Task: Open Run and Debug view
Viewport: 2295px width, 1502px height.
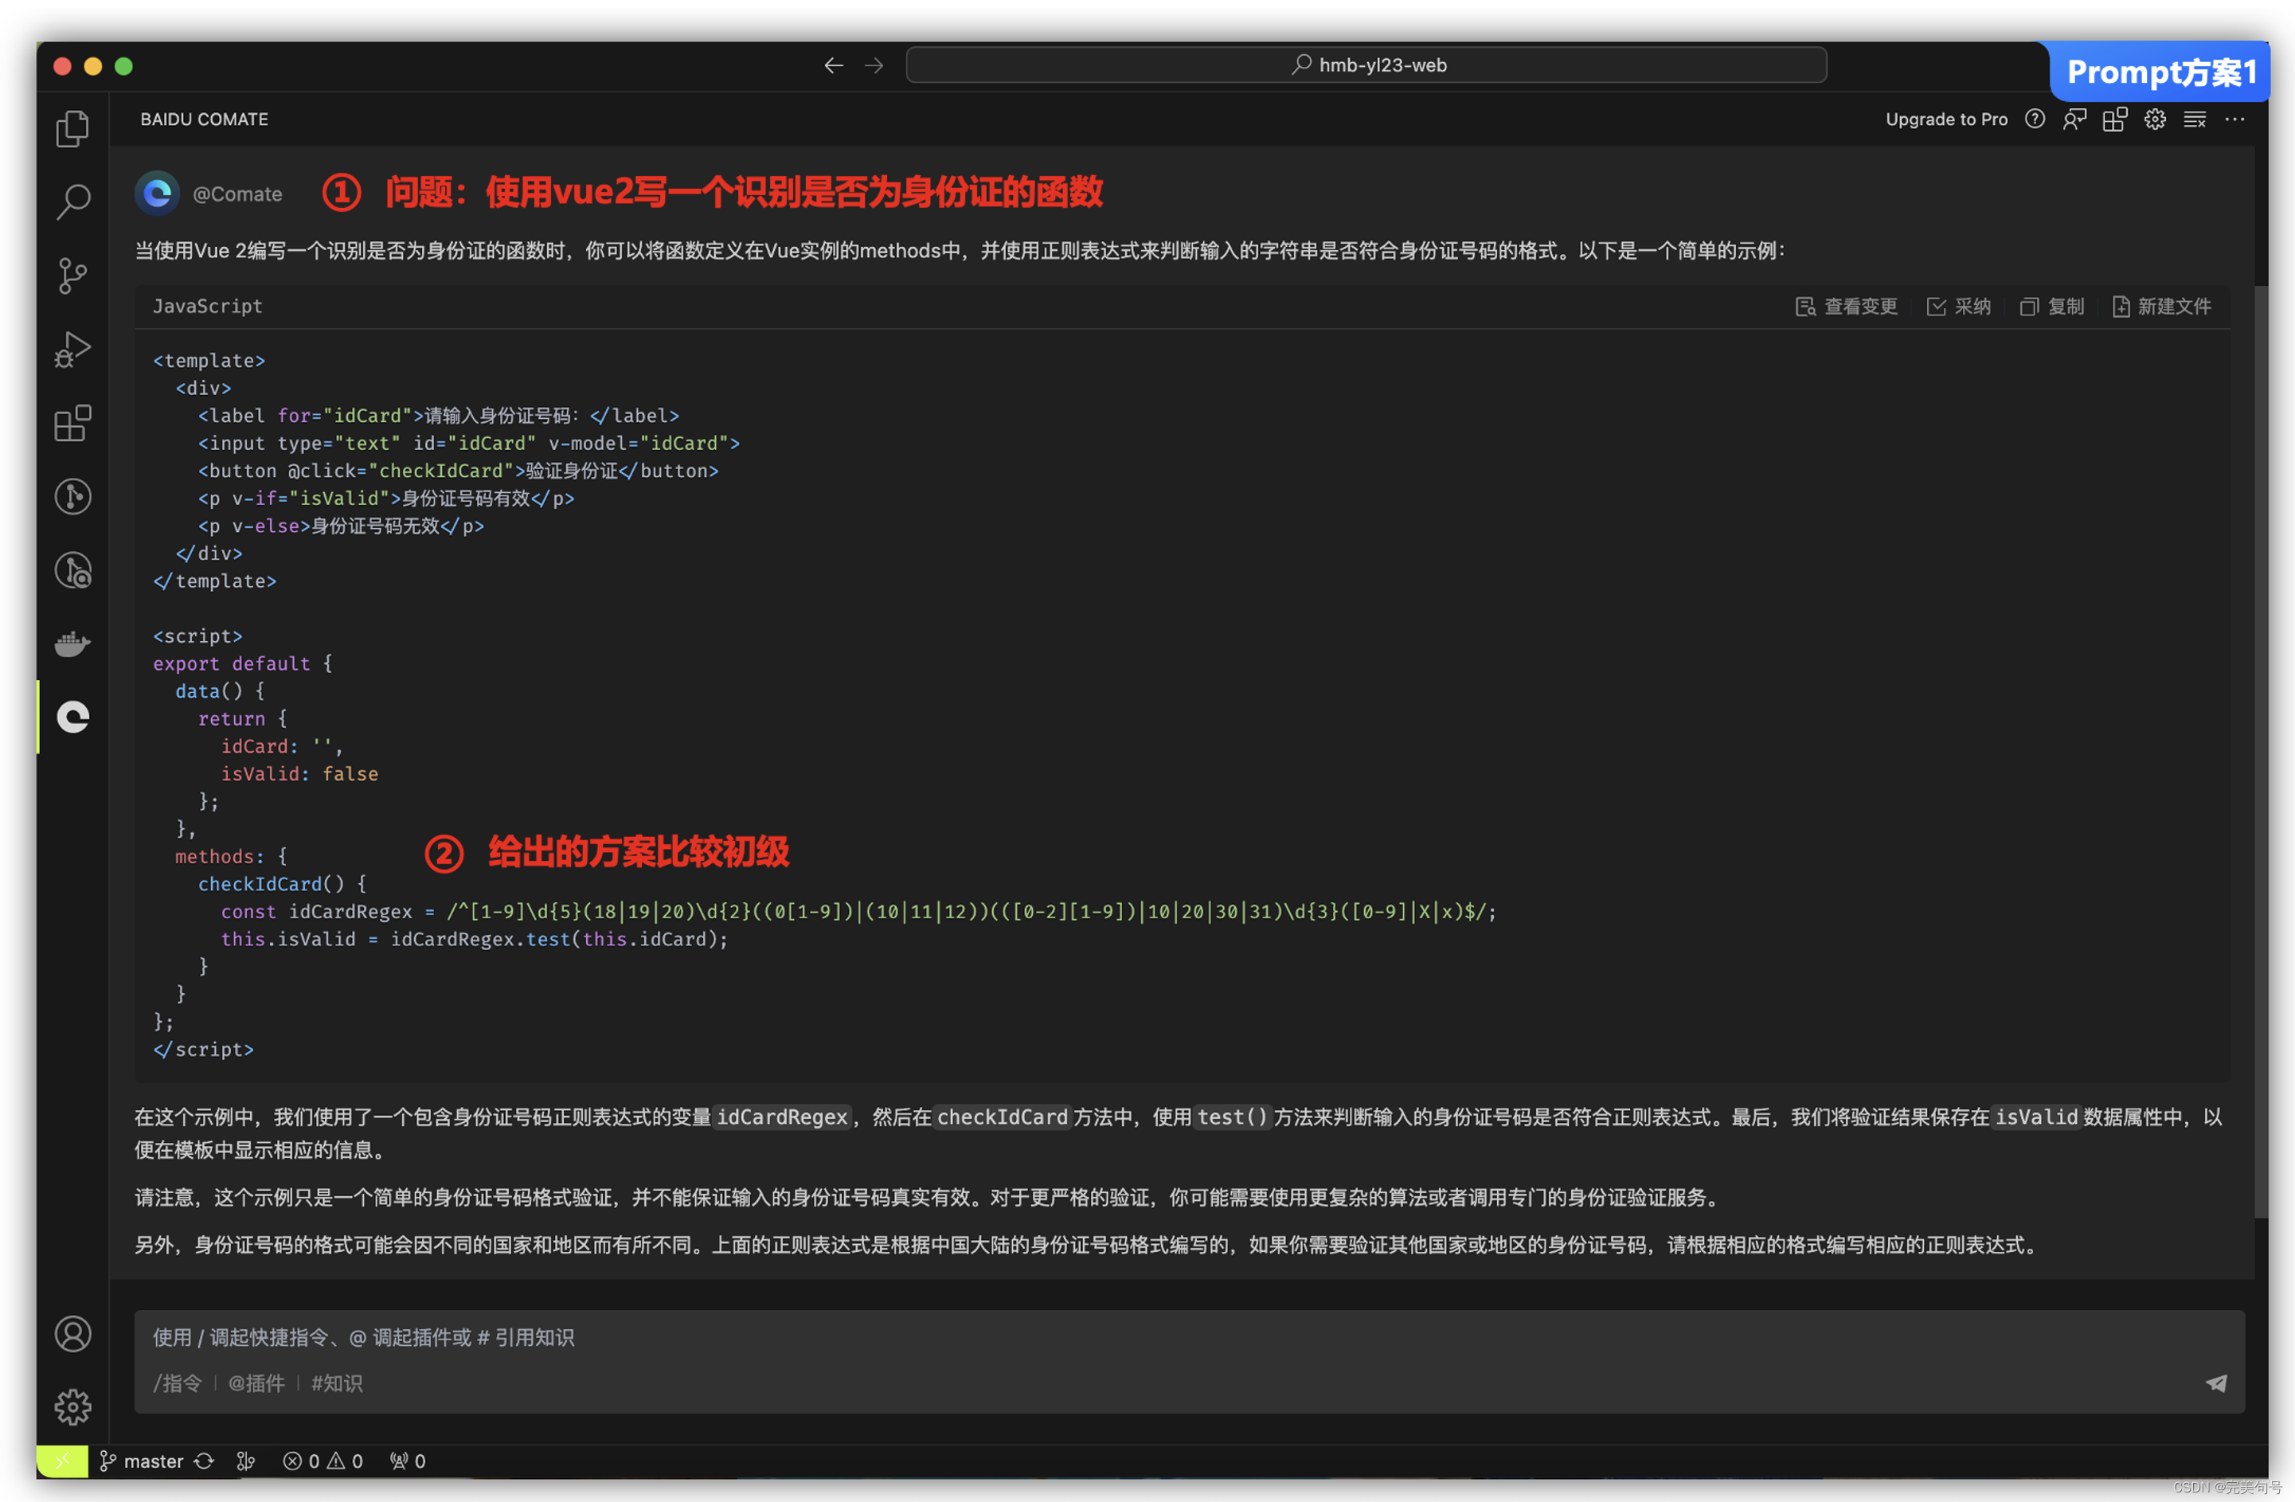Action: point(72,349)
